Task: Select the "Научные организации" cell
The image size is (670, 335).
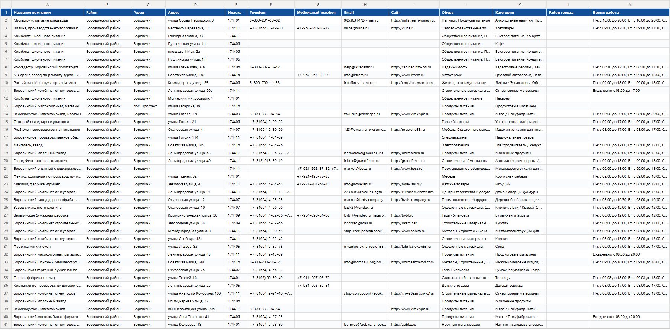Action: coord(466,325)
